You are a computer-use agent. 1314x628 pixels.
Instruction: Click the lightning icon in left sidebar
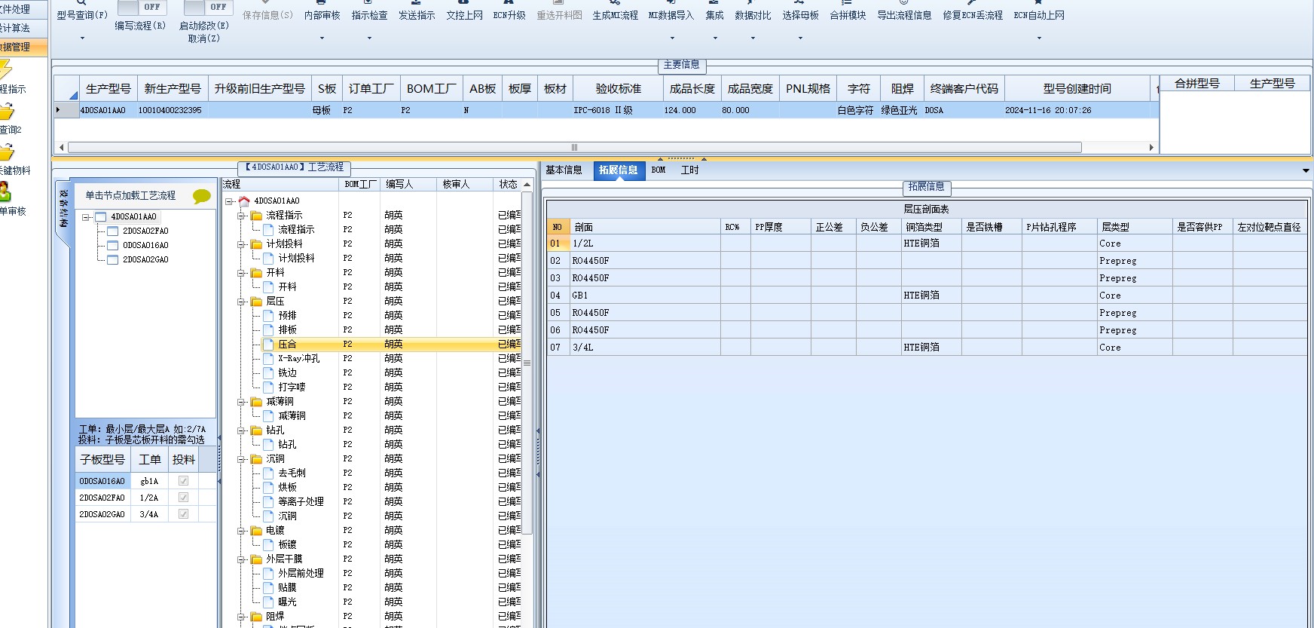[5, 71]
